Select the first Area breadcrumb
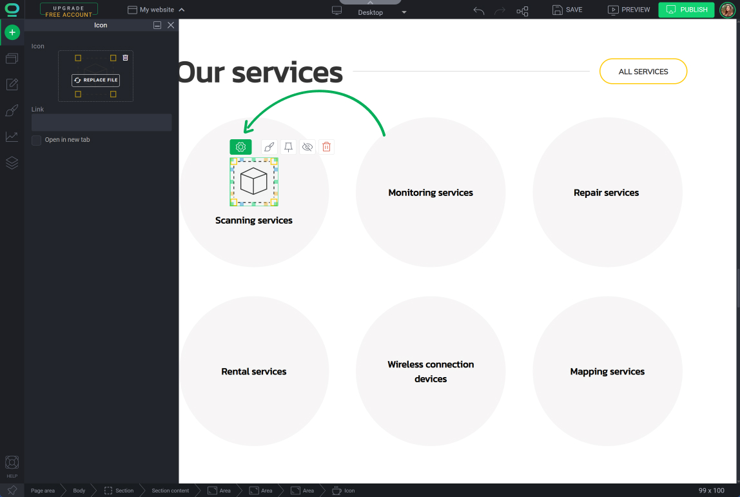Screen dimensions: 740x497 (219, 491)
